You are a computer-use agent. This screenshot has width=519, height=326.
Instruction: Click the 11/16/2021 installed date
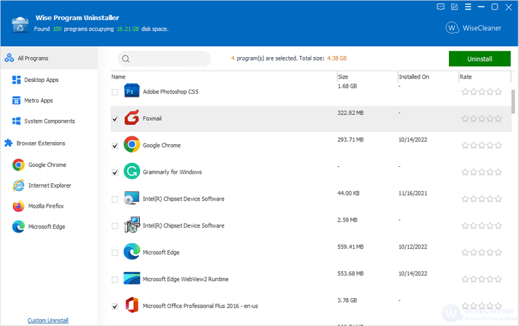point(412,194)
